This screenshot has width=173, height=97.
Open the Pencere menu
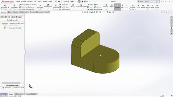45,2
